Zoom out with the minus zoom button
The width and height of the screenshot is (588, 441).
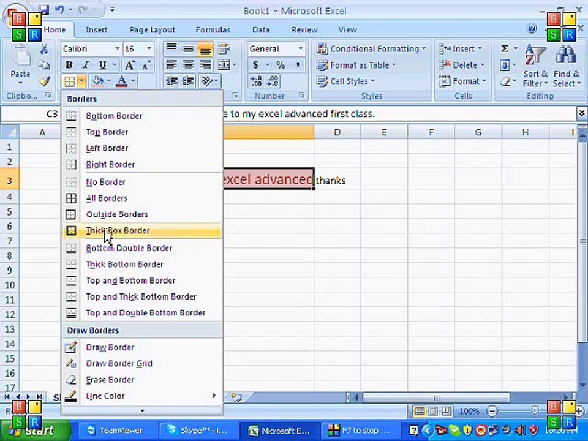coord(492,412)
